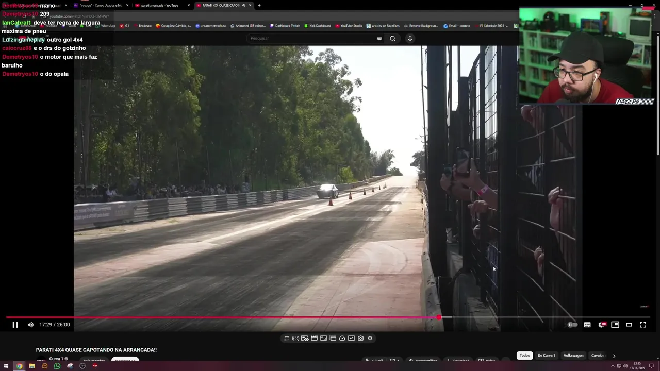Open the on-screen keyboard icon in search box
This screenshot has width=660, height=371.
coord(379,38)
